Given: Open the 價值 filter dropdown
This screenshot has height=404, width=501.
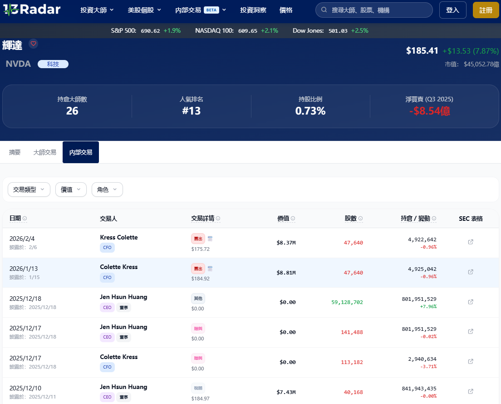Looking at the screenshot, I should click(71, 190).
